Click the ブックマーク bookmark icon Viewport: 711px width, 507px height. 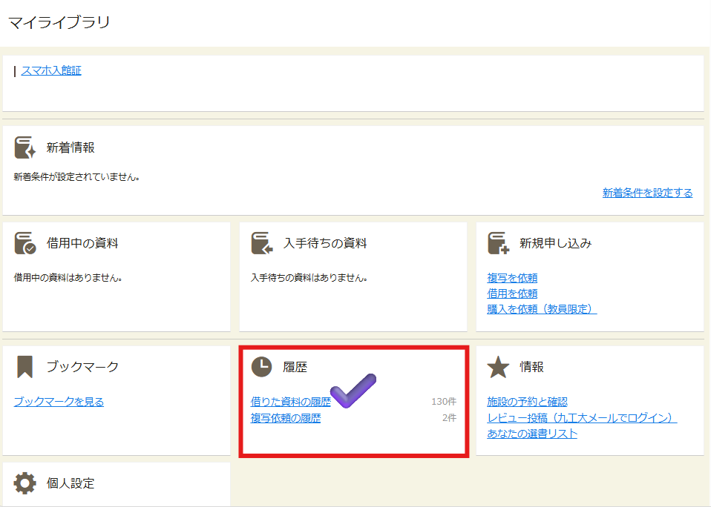point(25,366)
